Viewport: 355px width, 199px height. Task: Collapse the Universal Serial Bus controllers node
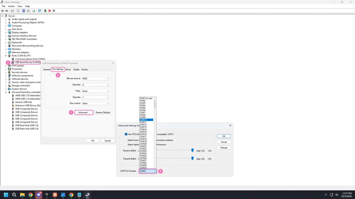click(x=6, y=92)
